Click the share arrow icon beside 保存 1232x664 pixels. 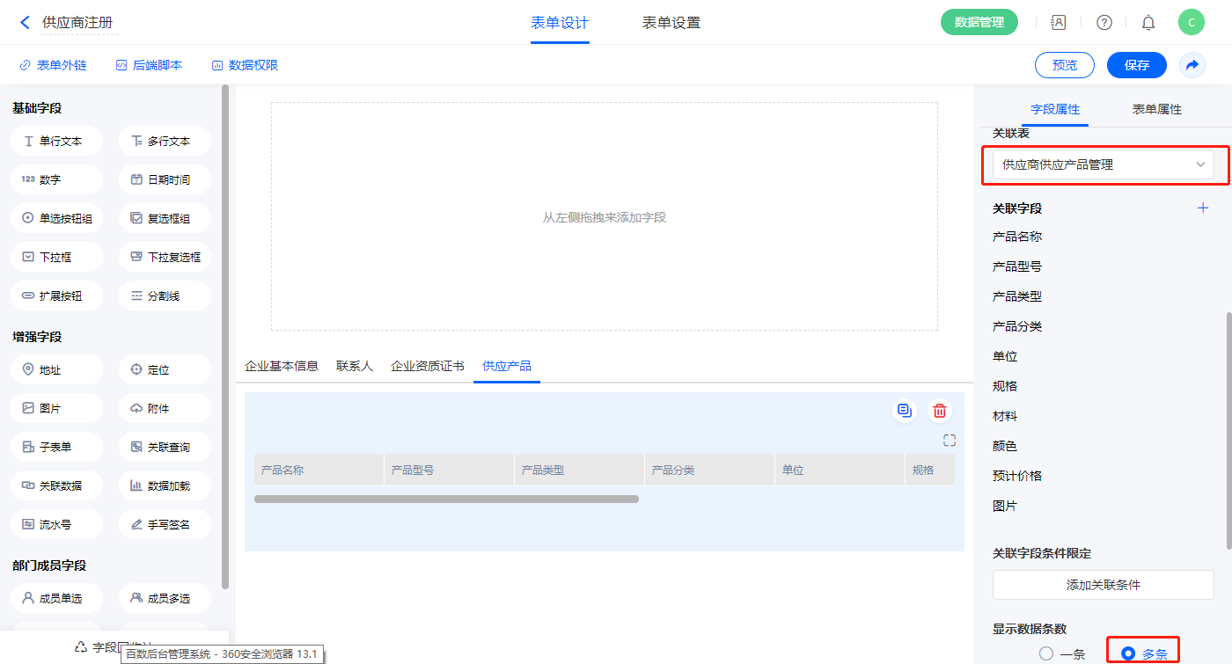click(x=1192, y=65)
